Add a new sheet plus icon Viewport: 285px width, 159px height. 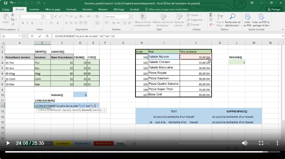(x=134, y=143)
